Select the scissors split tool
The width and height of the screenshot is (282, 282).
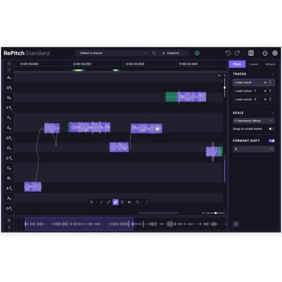122,202
